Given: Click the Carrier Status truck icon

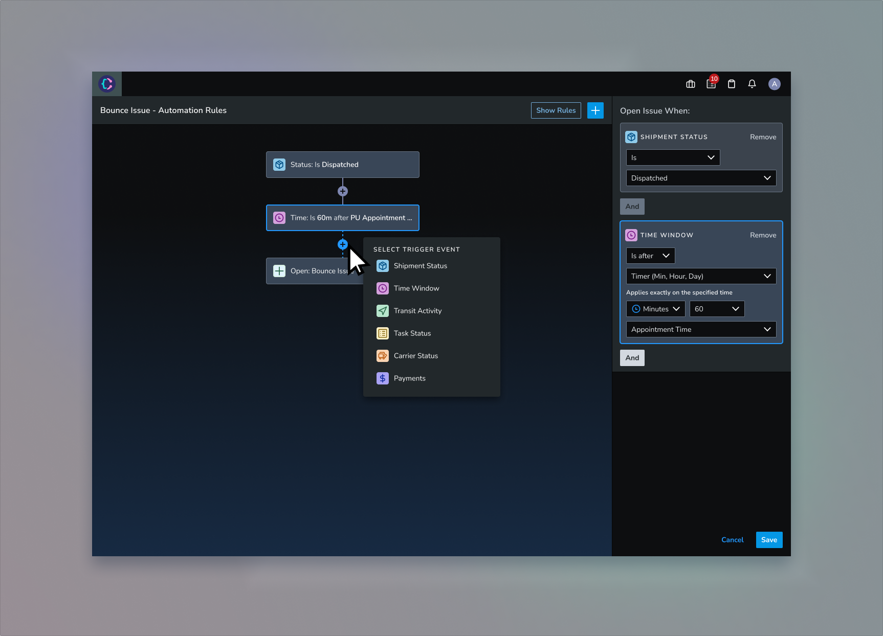Looking at the screenshot, I should 382,355.
